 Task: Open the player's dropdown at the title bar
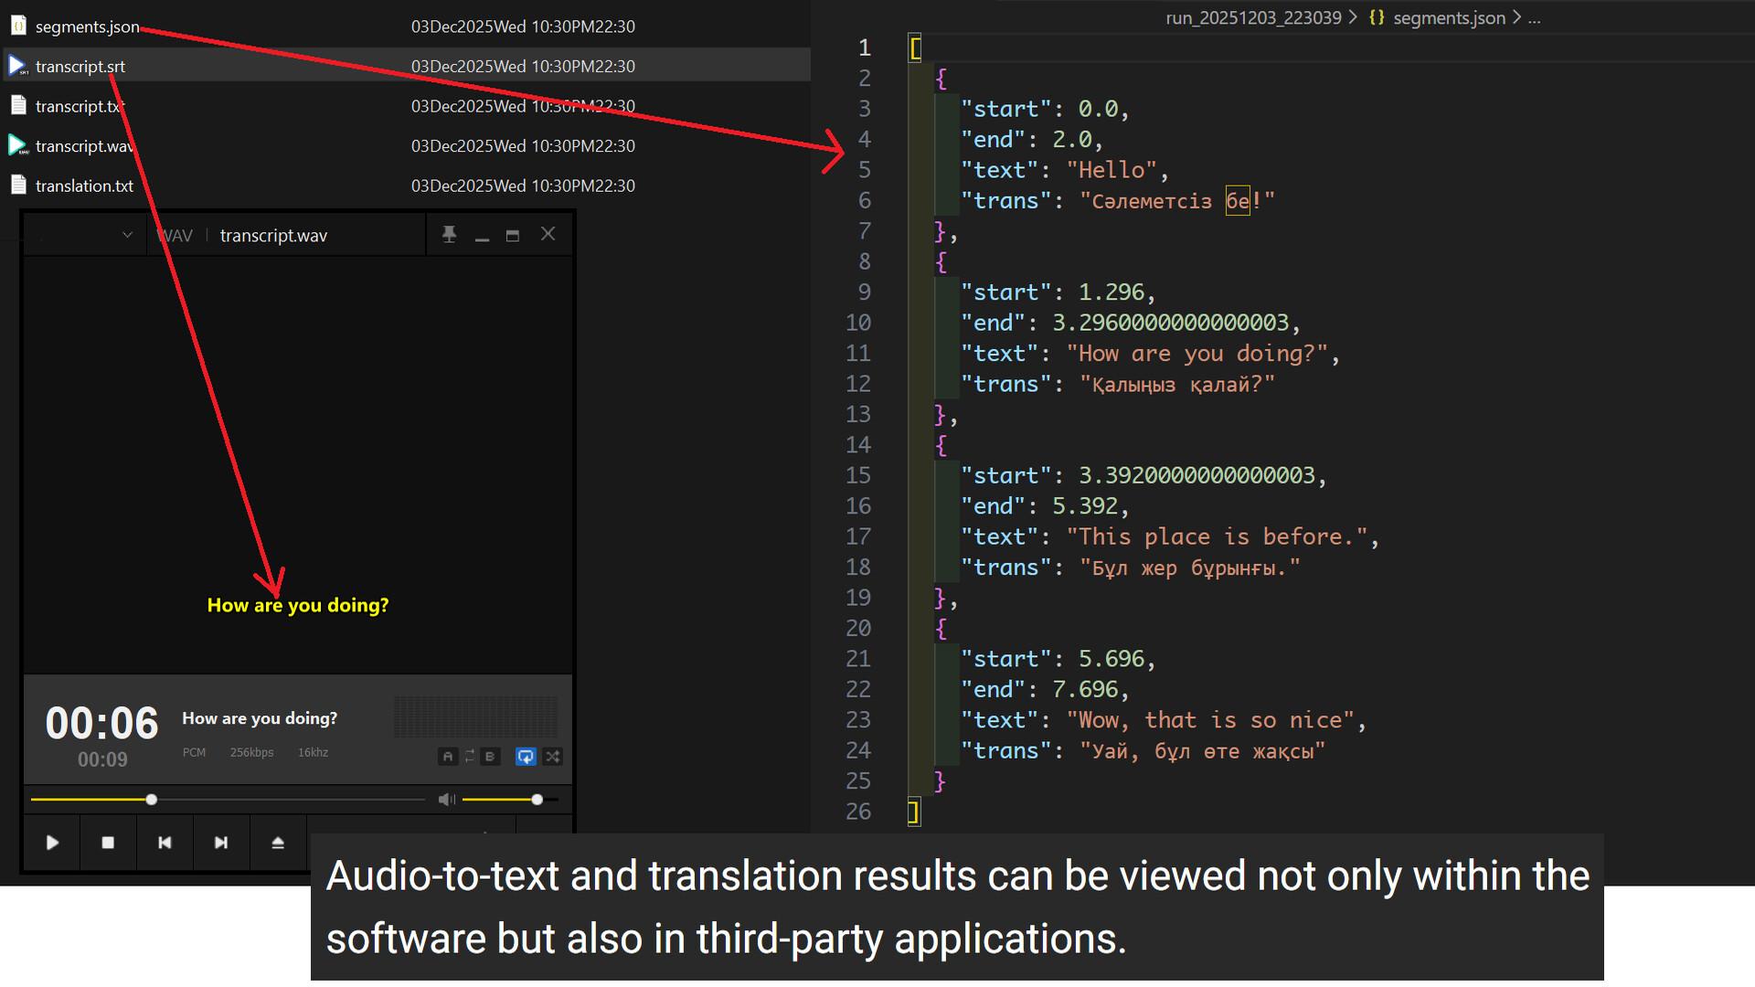[127, 234]
